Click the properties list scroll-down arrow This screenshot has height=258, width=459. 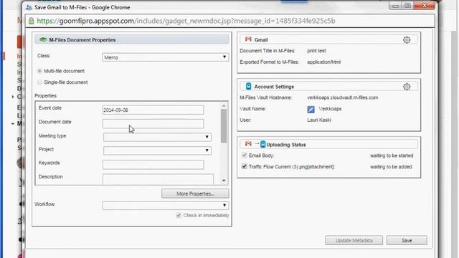coord(224,181)
